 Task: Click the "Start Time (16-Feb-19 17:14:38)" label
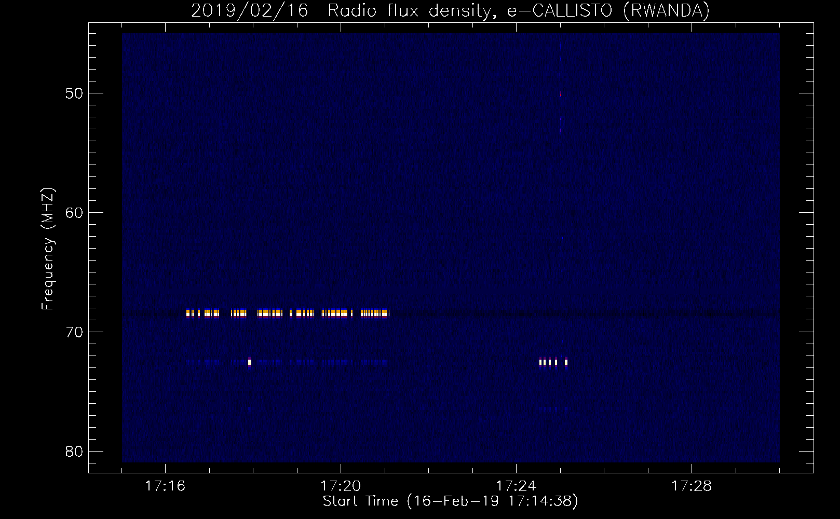coord(450,501)
